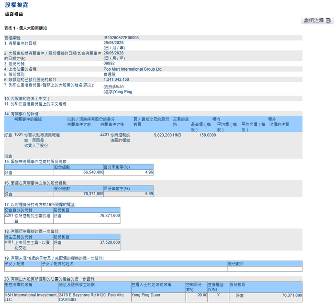
Task: Select share count 76,371,600 in section 20
Action: point(292,295)
